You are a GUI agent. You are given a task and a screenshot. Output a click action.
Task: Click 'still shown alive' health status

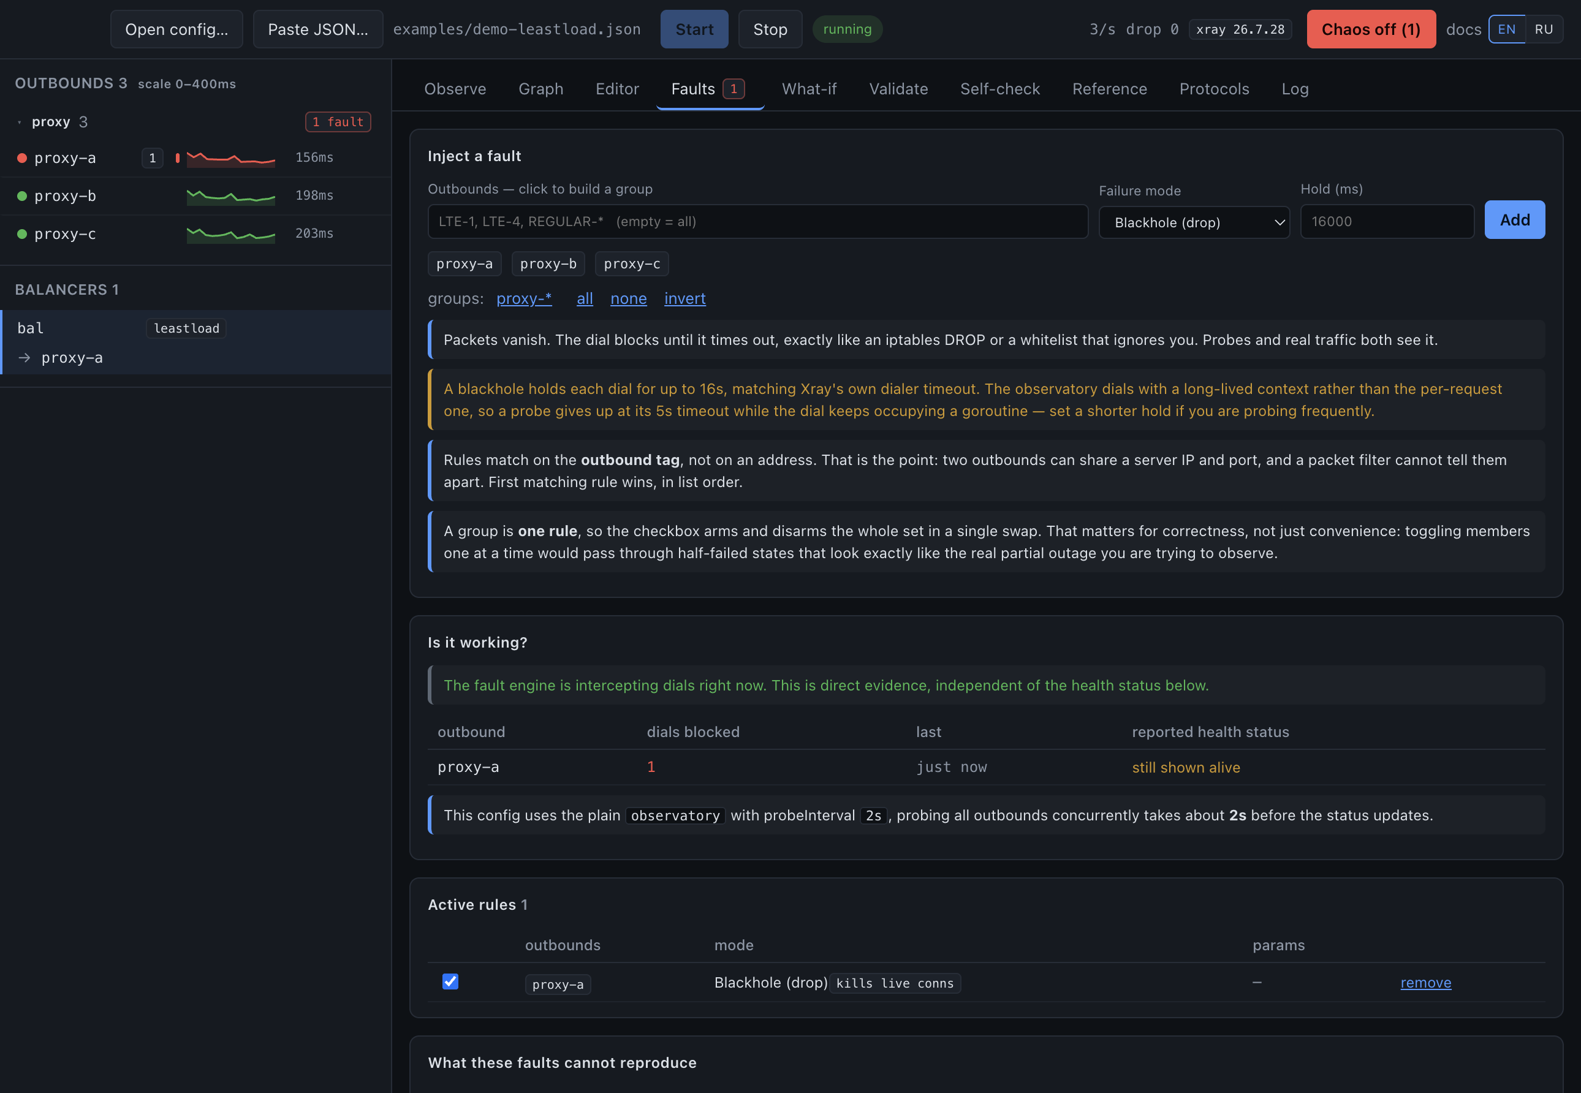click(1186, 768)
